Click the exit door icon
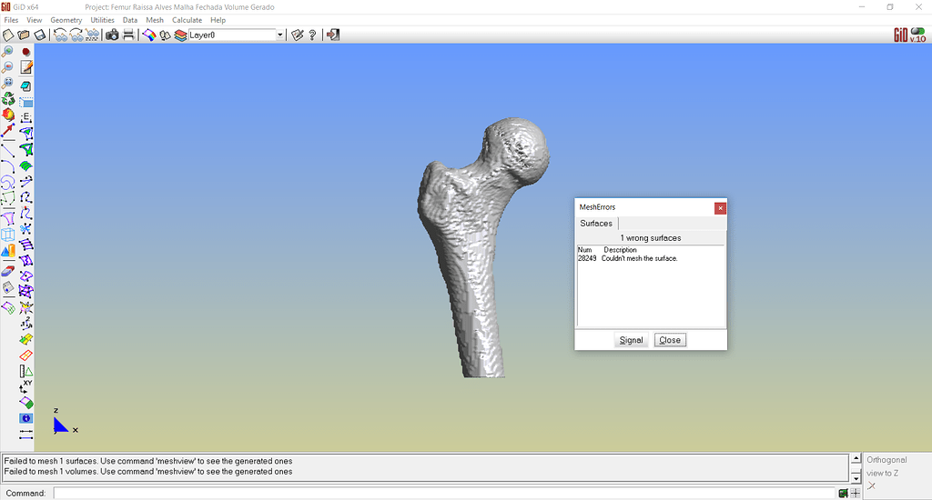This screenshot has width=932, height=500. pyautogui.click(x=332, y=35)
